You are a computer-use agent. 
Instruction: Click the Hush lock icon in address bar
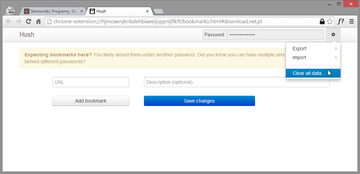point(322,22)
